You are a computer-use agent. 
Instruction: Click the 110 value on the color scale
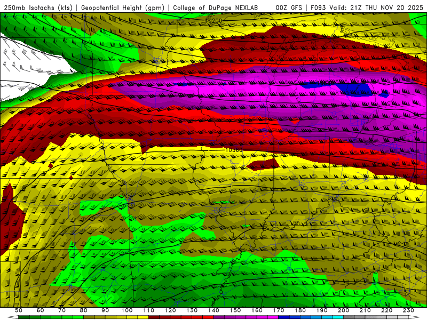coord(149,310)
